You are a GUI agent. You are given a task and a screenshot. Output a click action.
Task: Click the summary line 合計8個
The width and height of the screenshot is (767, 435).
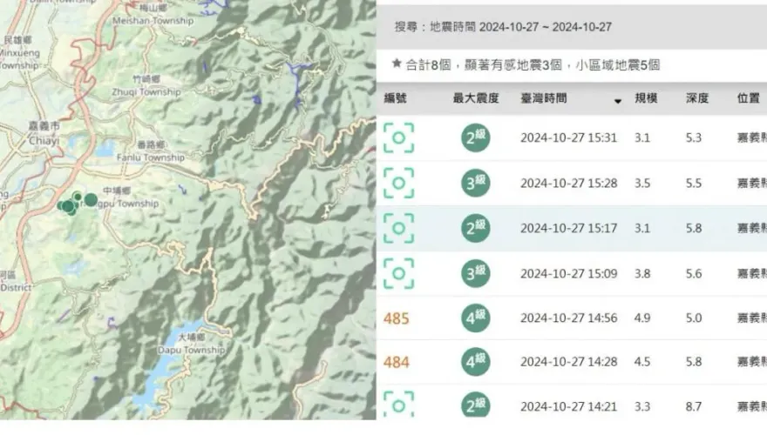click(533, 64)
